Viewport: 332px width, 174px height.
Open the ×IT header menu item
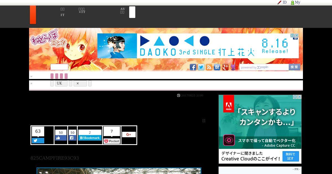click(82, 10)
